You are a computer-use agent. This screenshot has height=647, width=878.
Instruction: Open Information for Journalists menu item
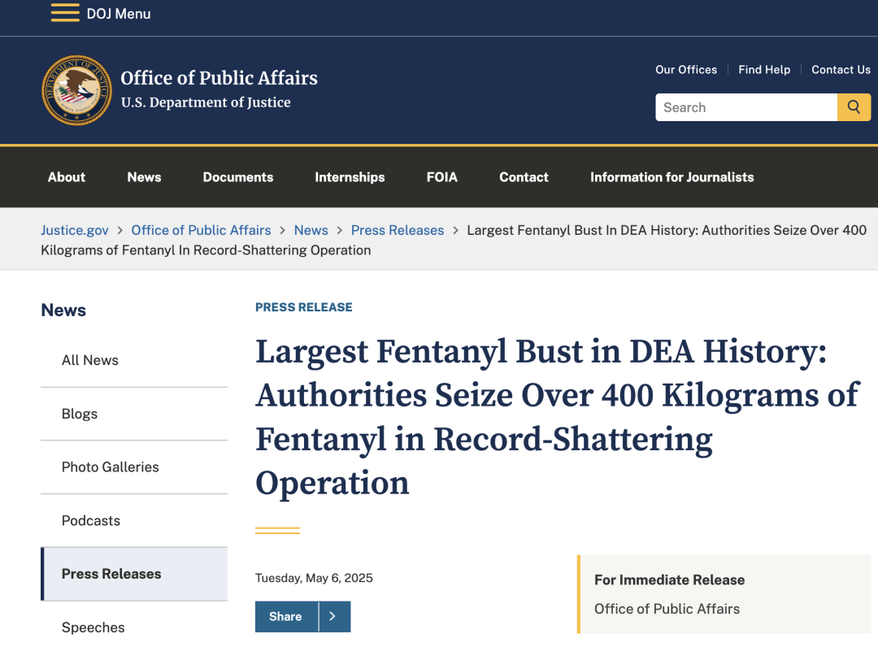click(x=672, y=177)
